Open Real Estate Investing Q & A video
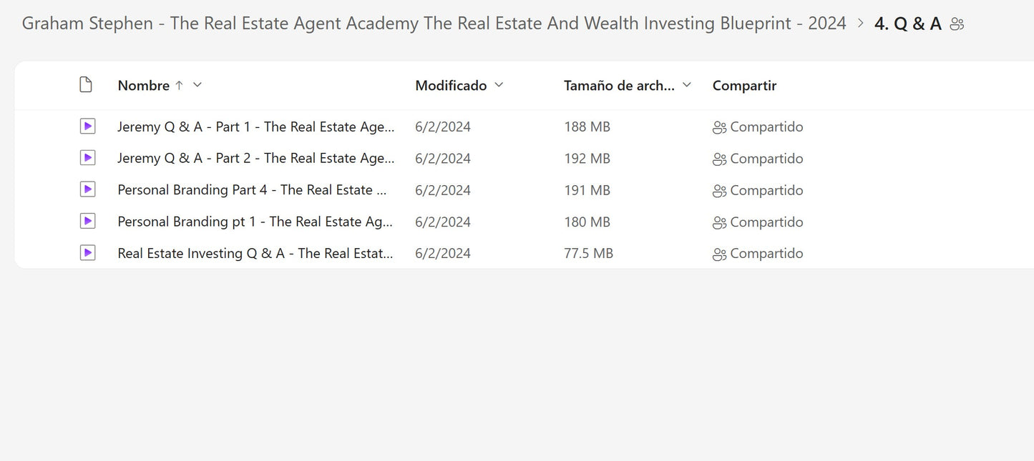 click(255, 253)
